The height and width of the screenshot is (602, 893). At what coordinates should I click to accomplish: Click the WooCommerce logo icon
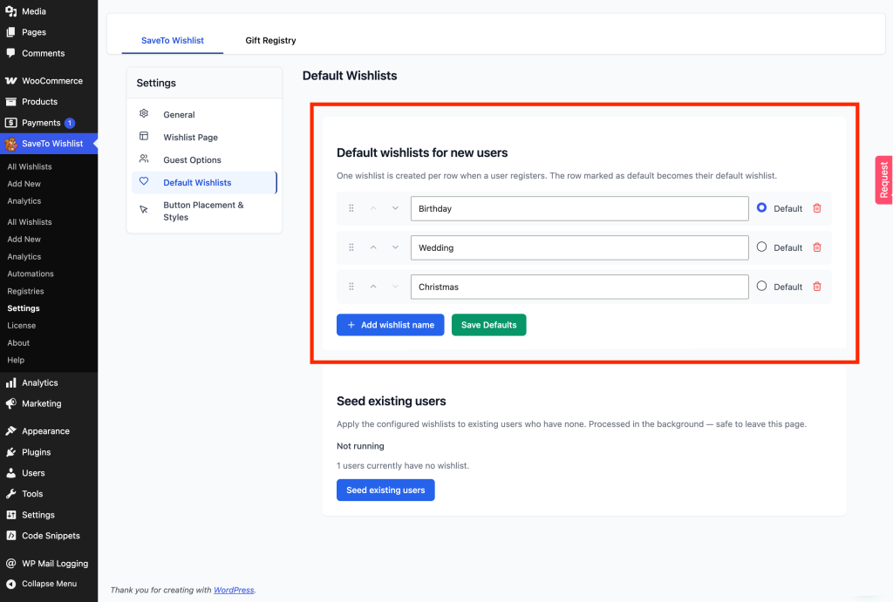click(x=10, y=81)
